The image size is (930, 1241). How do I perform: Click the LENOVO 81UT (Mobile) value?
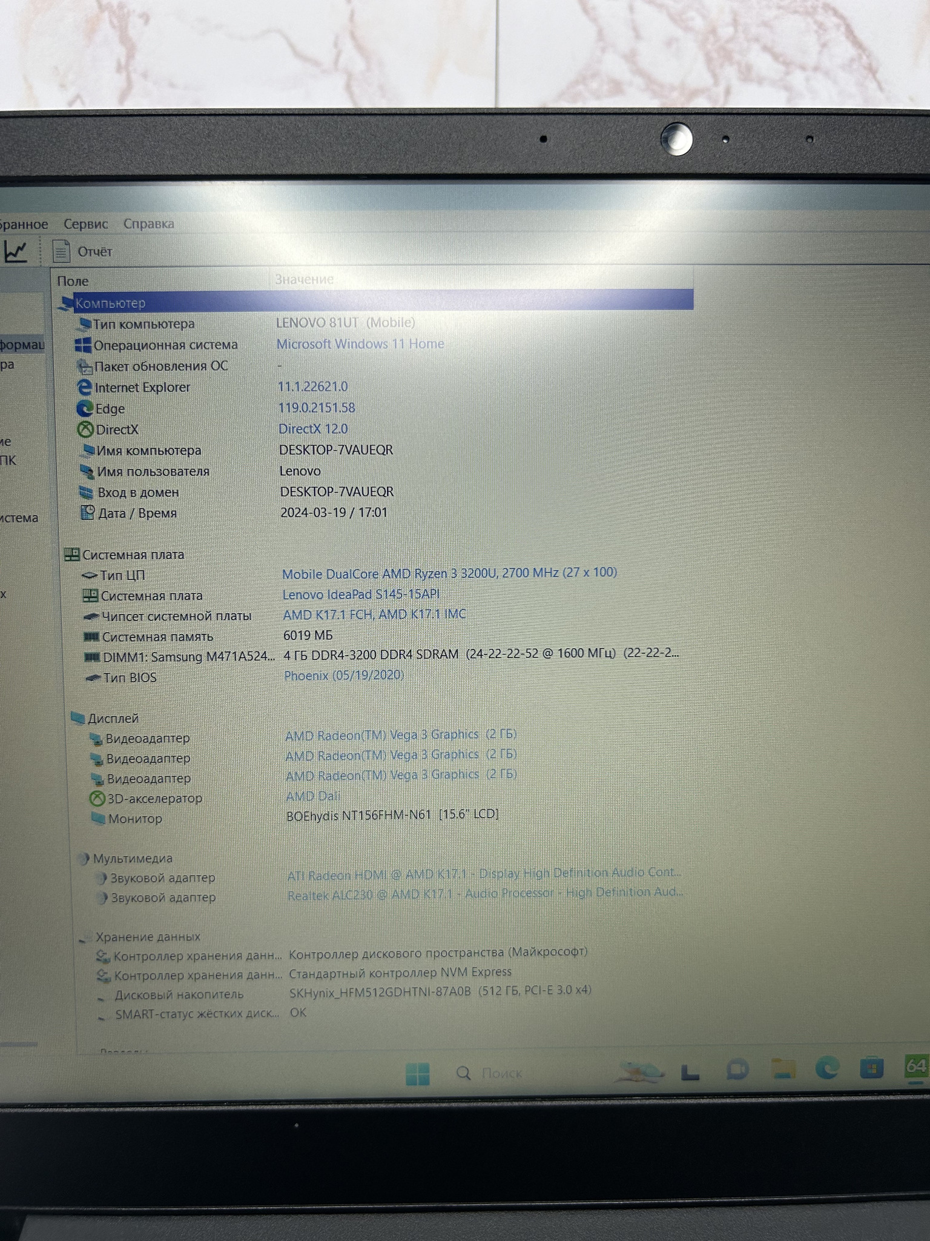coord(346,322)
